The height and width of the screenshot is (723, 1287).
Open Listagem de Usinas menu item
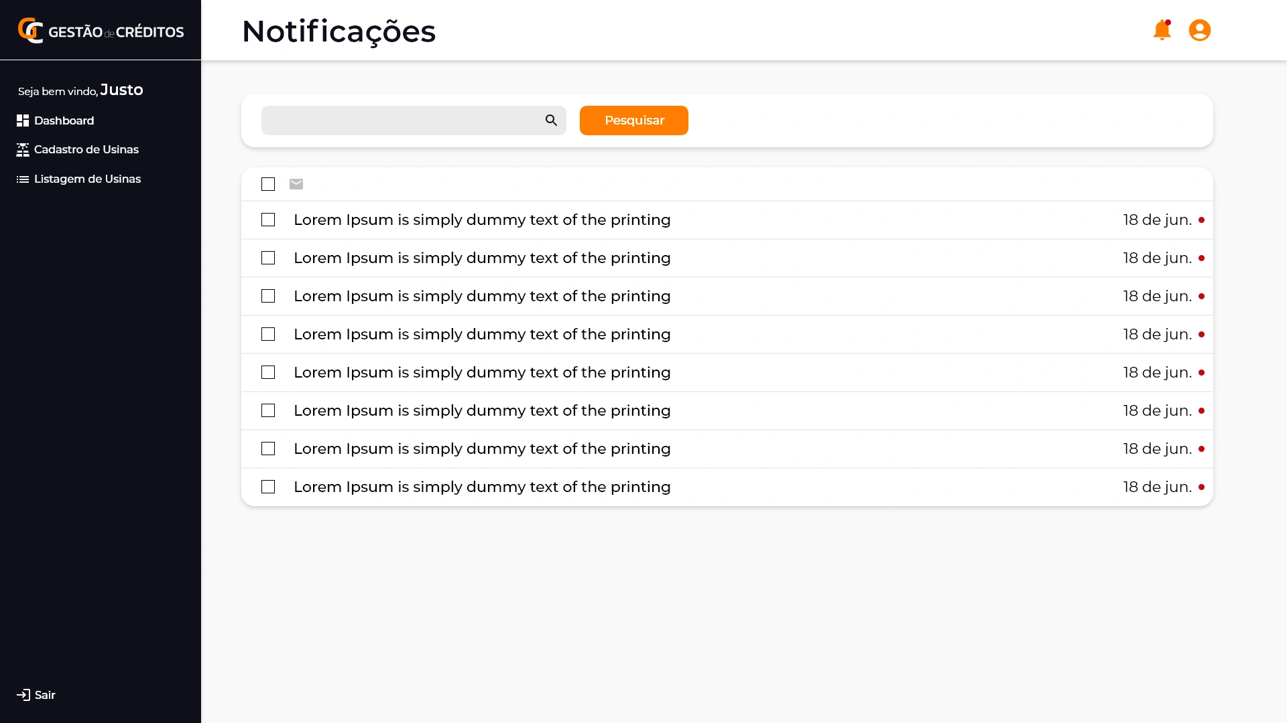[88, 179]
